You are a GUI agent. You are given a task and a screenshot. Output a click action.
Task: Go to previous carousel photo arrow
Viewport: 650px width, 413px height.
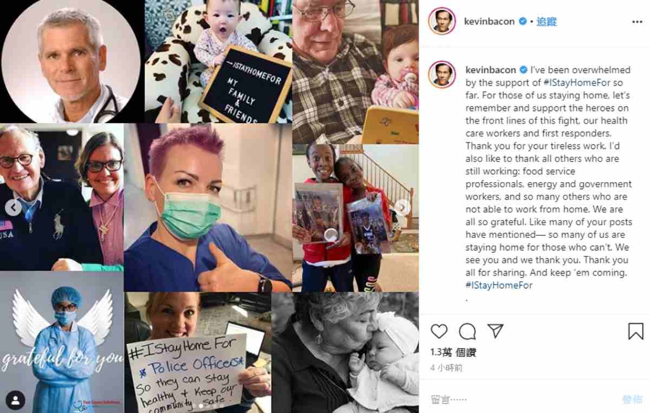point(14,207)
